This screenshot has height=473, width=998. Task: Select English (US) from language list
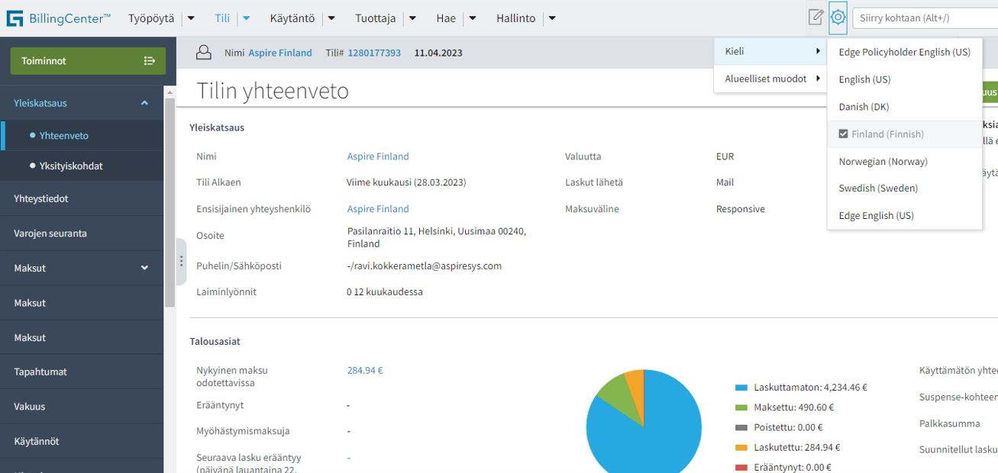click(x=864, y=79)
